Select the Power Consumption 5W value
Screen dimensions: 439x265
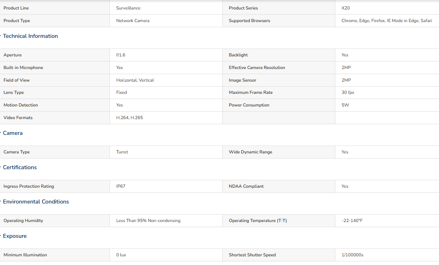[345, 105]
